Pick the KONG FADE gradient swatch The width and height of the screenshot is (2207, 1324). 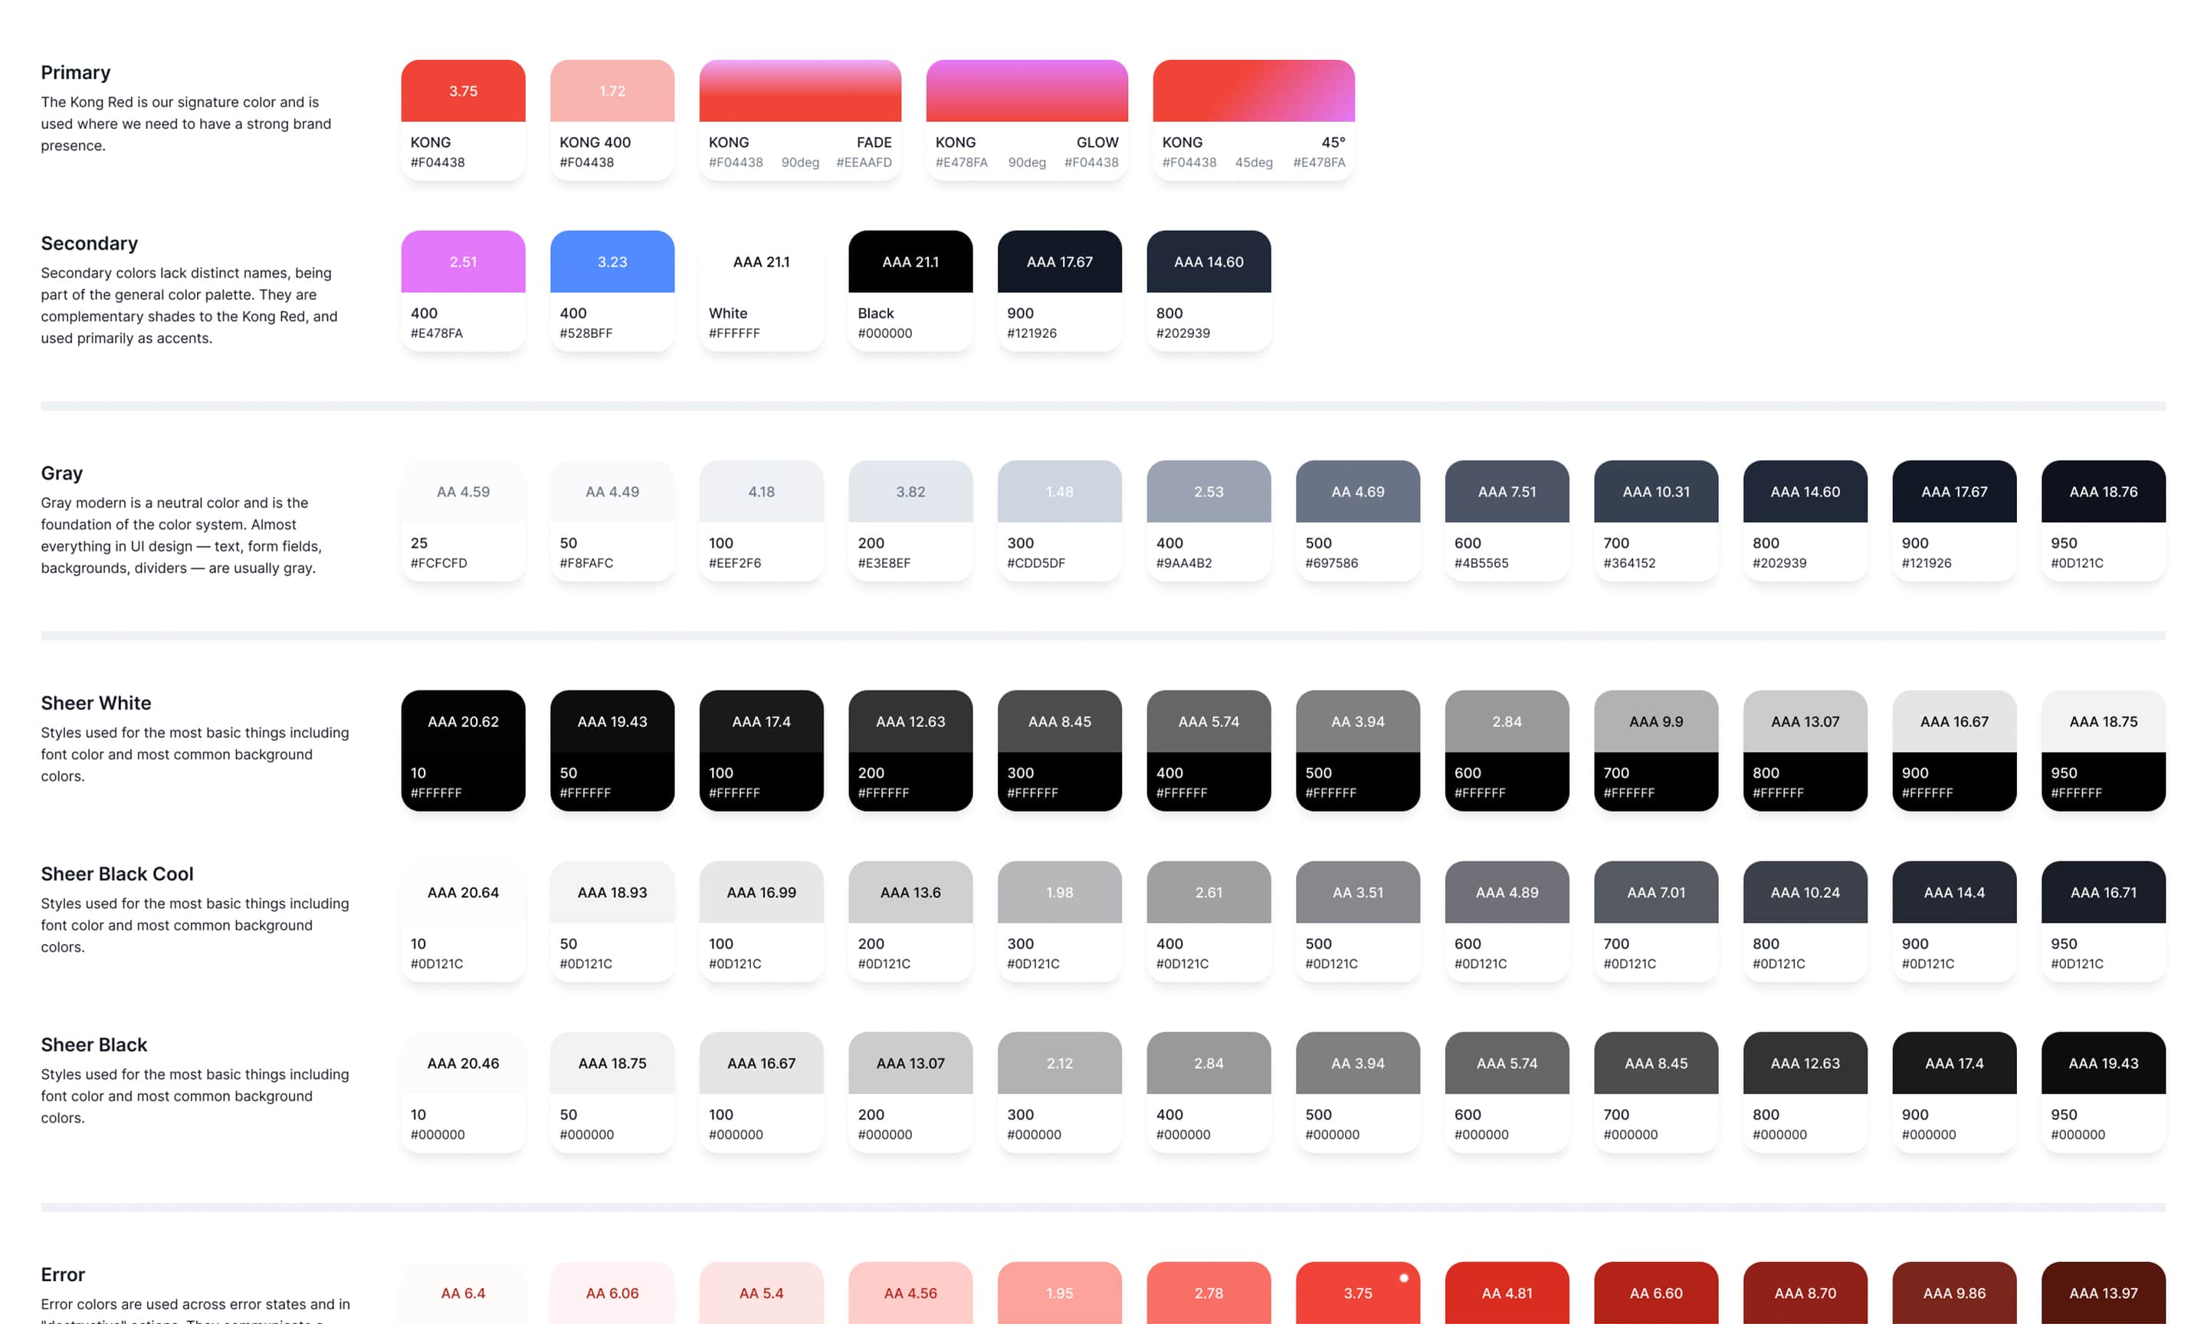pos(800,120)
